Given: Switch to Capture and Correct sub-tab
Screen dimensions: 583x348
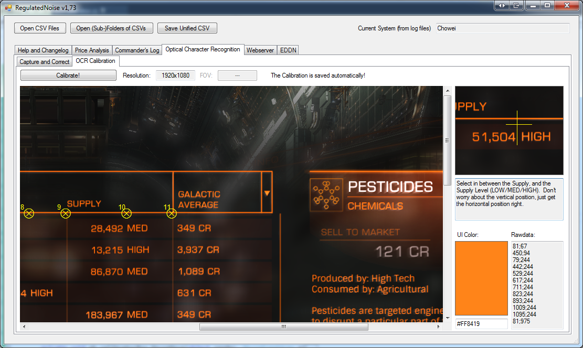Looking at the screenshot, I should (x=45, y=62).
